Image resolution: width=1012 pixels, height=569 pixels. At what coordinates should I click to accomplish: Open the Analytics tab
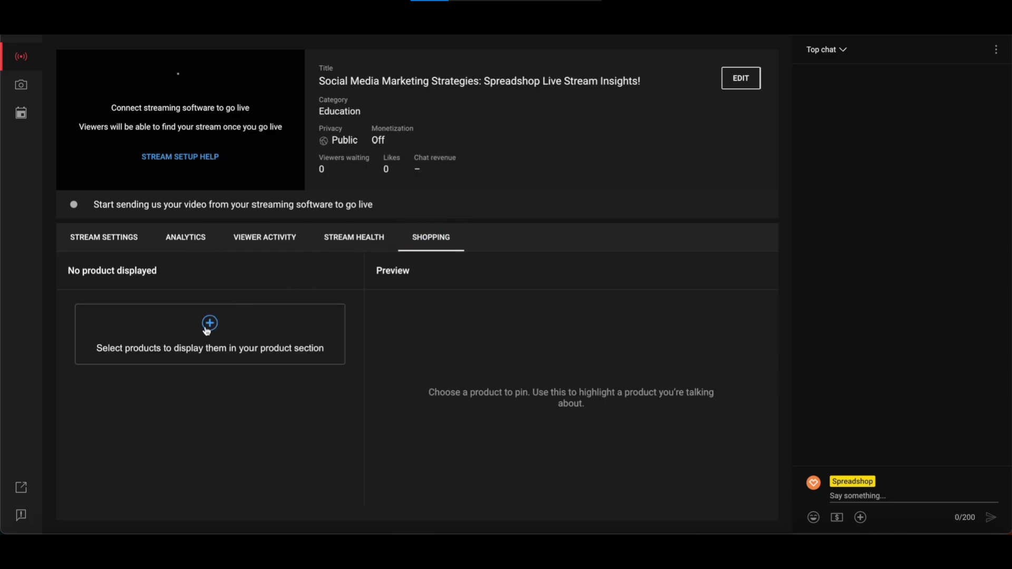tap(186, 237)
